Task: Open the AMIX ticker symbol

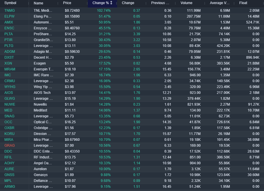Action: tap(9, 22)
